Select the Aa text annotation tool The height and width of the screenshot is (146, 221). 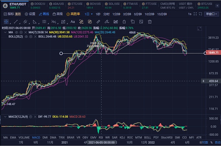click(x=73, y=22)
